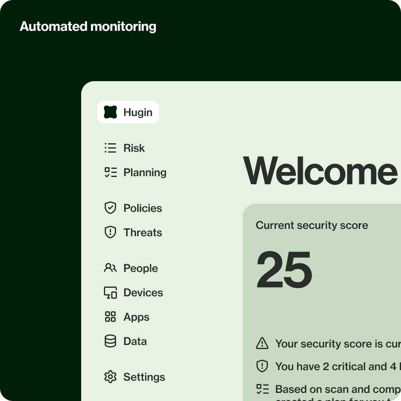Image resolution: width=401 pixels, height=401 pixels.
Task: Click the Devices monitor icon
Action: click(110, 292)
